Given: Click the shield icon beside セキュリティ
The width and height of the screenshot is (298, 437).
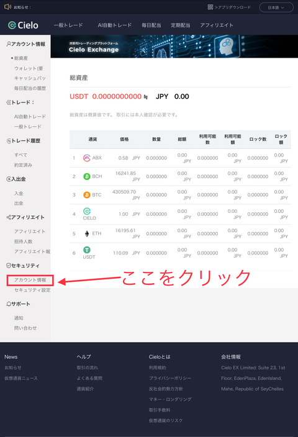Looking at the screenshot, I should [9, 266].
